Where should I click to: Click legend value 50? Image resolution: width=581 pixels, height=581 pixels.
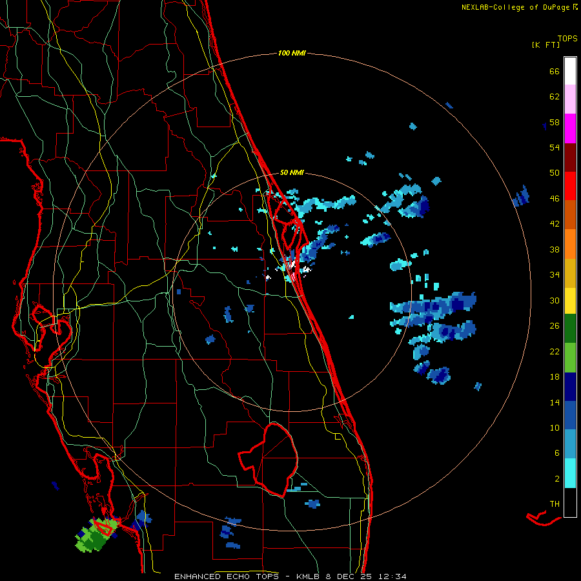point(555,173)
